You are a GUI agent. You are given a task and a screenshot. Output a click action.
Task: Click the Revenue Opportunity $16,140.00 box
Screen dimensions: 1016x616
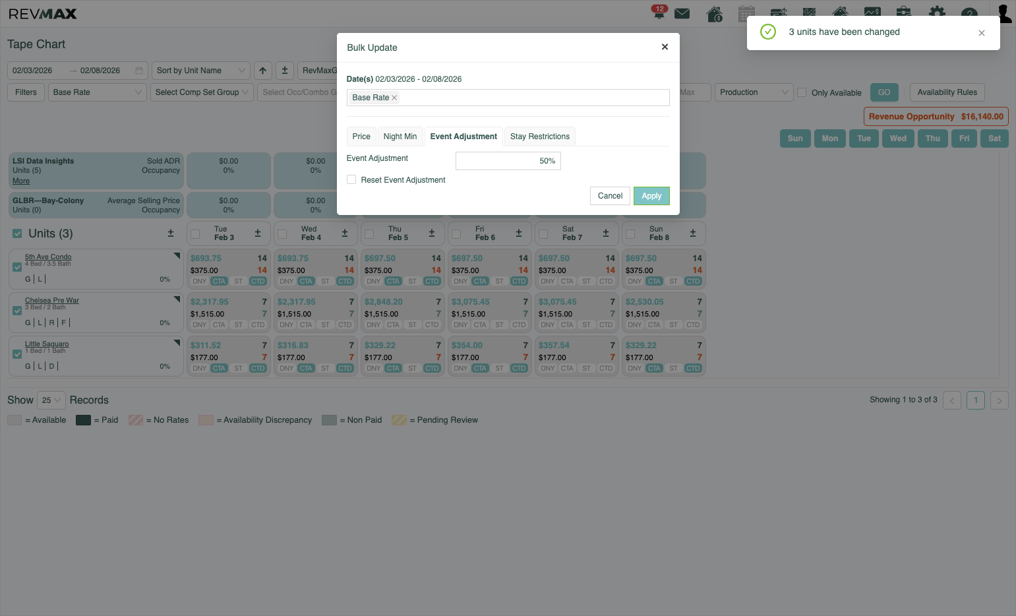pos(936,117)
